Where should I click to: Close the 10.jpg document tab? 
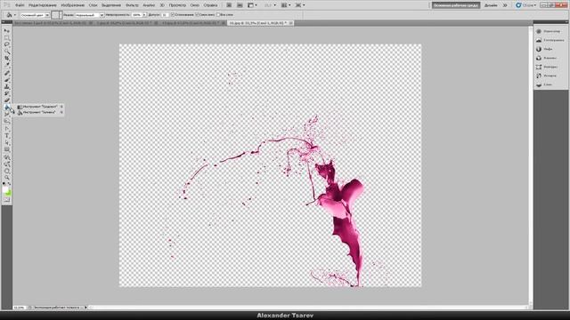pos(291,23)
